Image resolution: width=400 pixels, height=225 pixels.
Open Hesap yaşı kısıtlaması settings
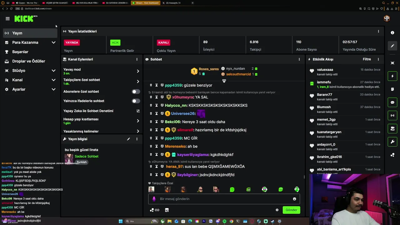102,121
